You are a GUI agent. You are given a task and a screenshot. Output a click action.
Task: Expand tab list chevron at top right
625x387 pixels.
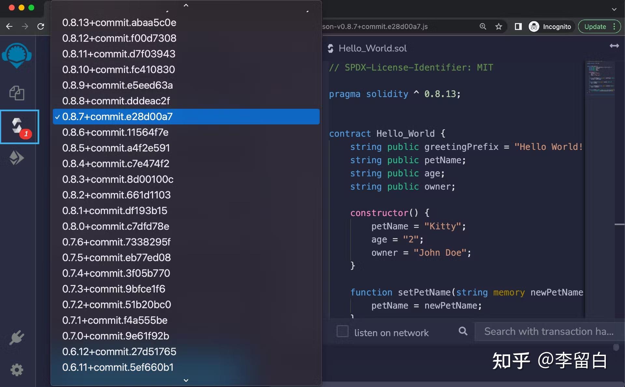click(x=614, y=9)
